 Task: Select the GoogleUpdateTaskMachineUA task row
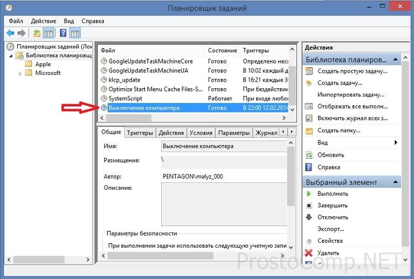tap(194, 71)
